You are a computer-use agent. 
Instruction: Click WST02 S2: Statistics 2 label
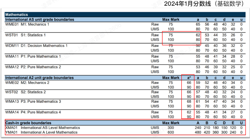click(x=26, y=92)
